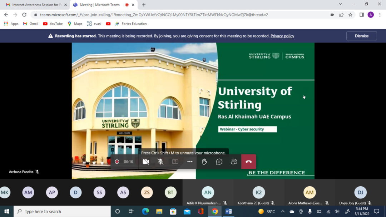Click Alona Mathews' AM avatar

310,192
